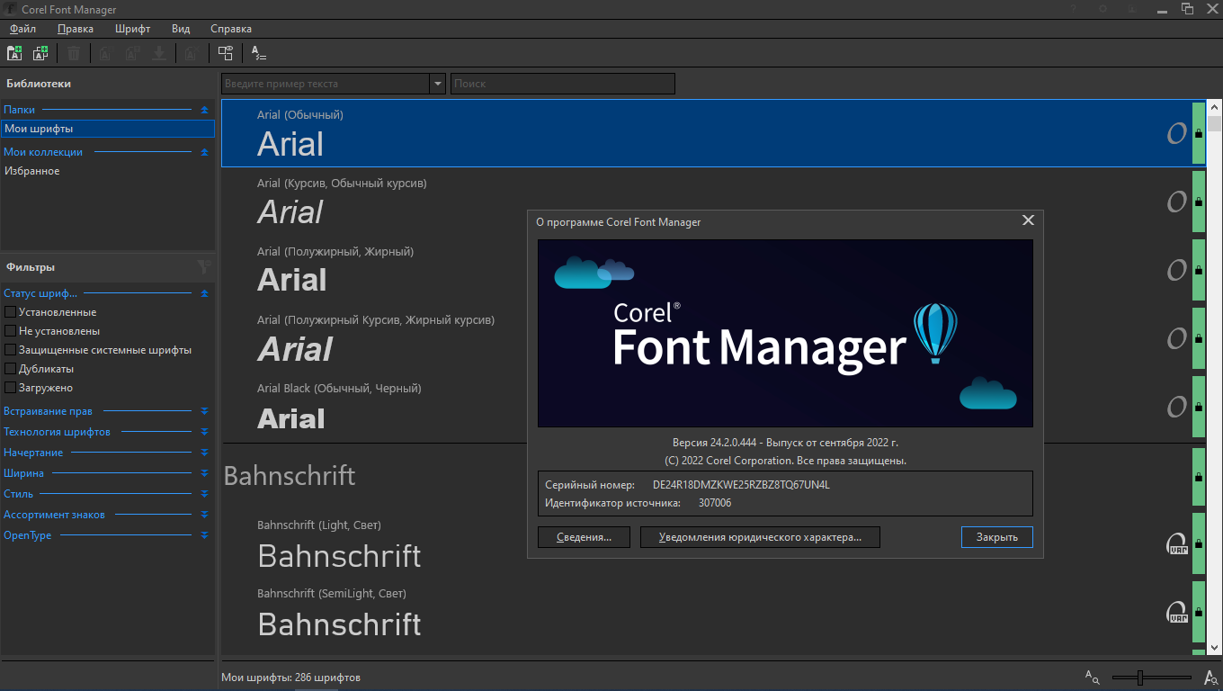This screenshot has width=1223, height=691.
Task: Click the clear filters funnel icon
Action: [x=204, y=266]
